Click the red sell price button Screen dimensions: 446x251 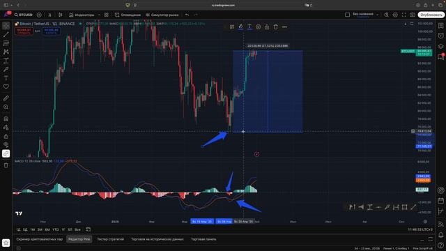24,31
